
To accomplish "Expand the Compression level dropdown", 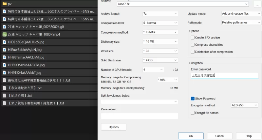I will [160, 23].
